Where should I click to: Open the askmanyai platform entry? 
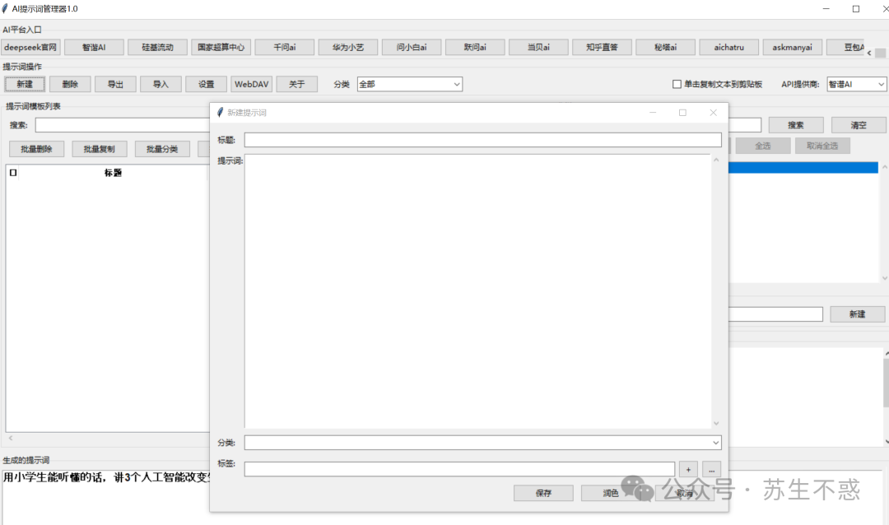pos(793,47)
